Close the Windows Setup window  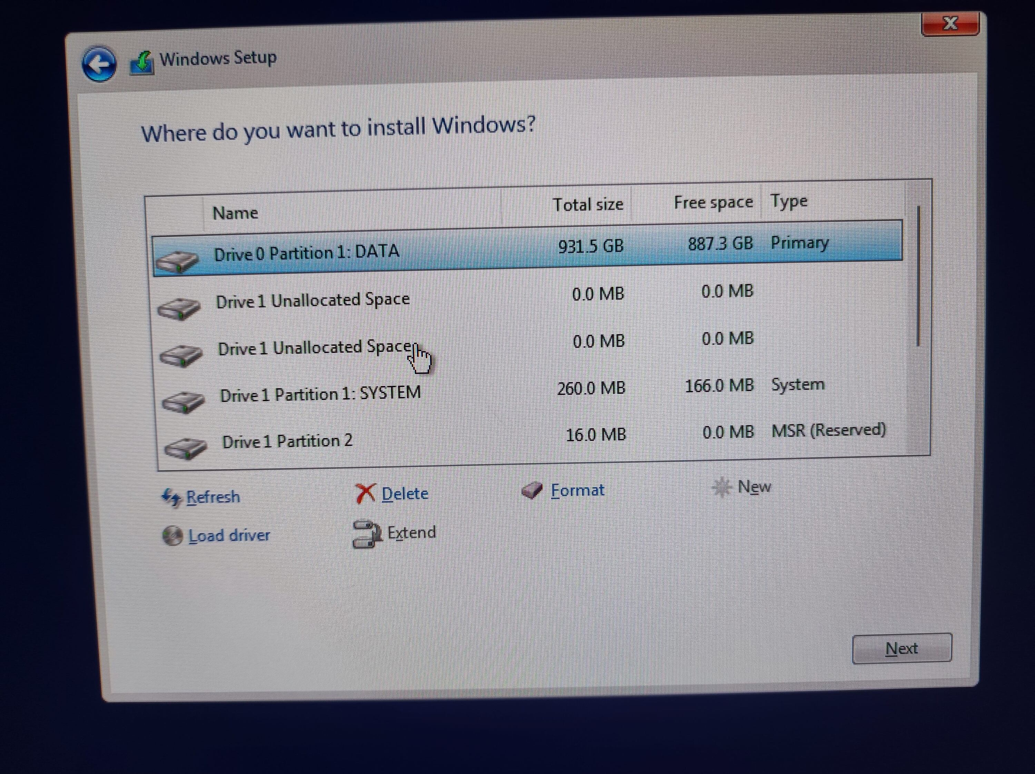click(x=950, y=23)
